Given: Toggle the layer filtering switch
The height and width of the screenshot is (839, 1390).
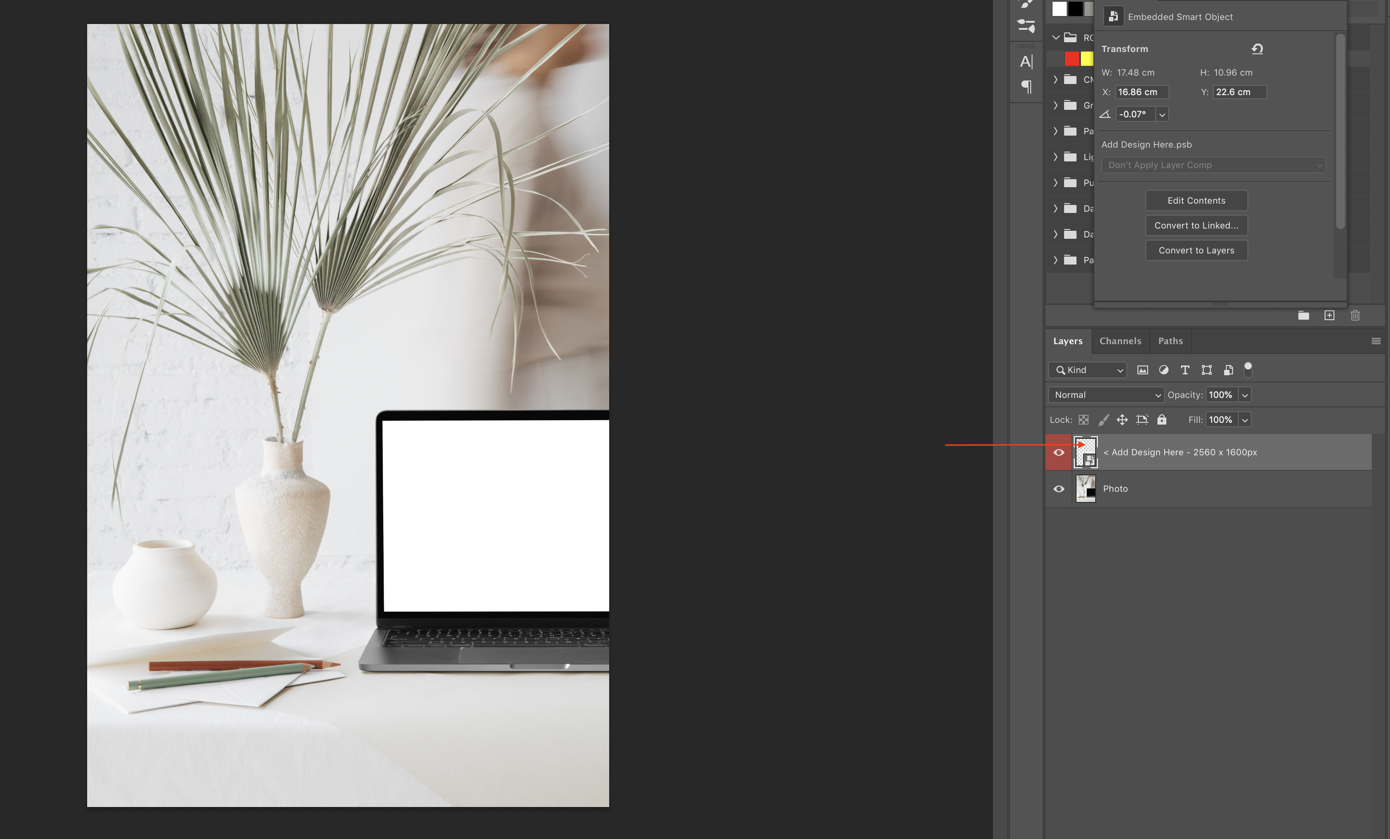Looking at the screenshot, I should (x=1248, y=369).
